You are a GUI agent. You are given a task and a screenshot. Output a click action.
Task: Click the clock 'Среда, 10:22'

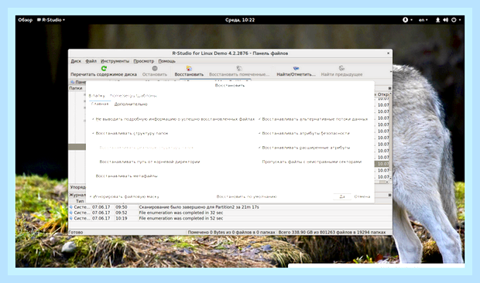pos(240,20)
